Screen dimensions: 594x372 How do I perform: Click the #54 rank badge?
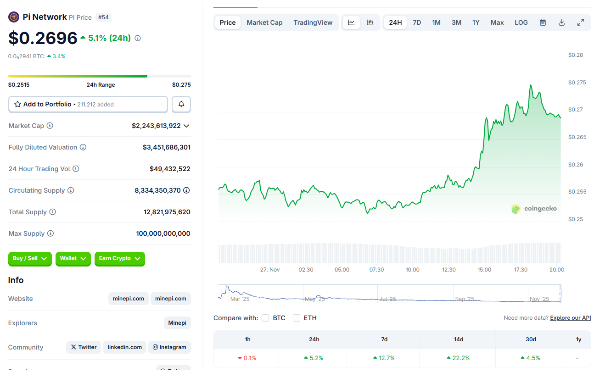pos(103,17)
